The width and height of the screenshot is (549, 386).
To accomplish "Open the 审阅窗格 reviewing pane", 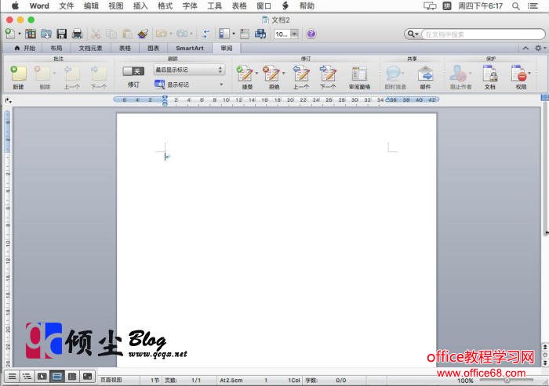I will (359, 74).
